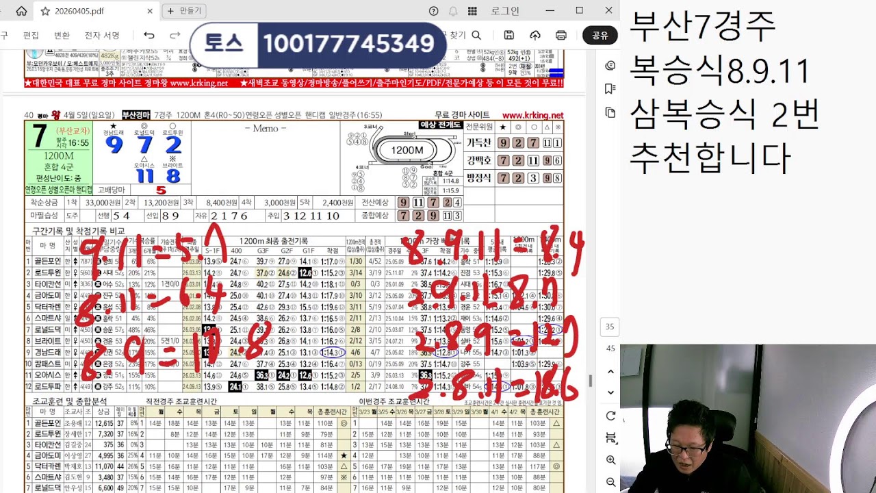Open the page display options
This screenshot has height=493, width=876.
610,438
